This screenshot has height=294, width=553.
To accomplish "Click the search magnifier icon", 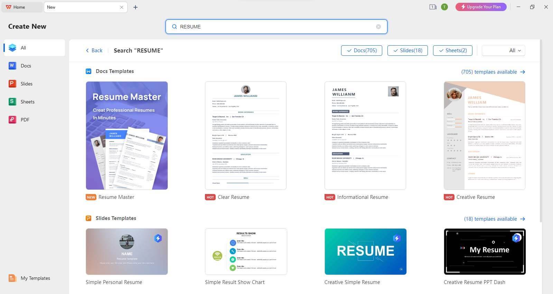I will 174,27.
